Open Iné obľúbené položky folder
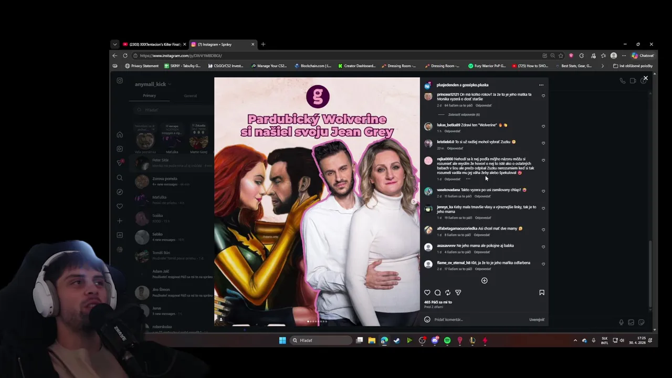The width and height of the screenshot is (672, 378). pos(633,66)
